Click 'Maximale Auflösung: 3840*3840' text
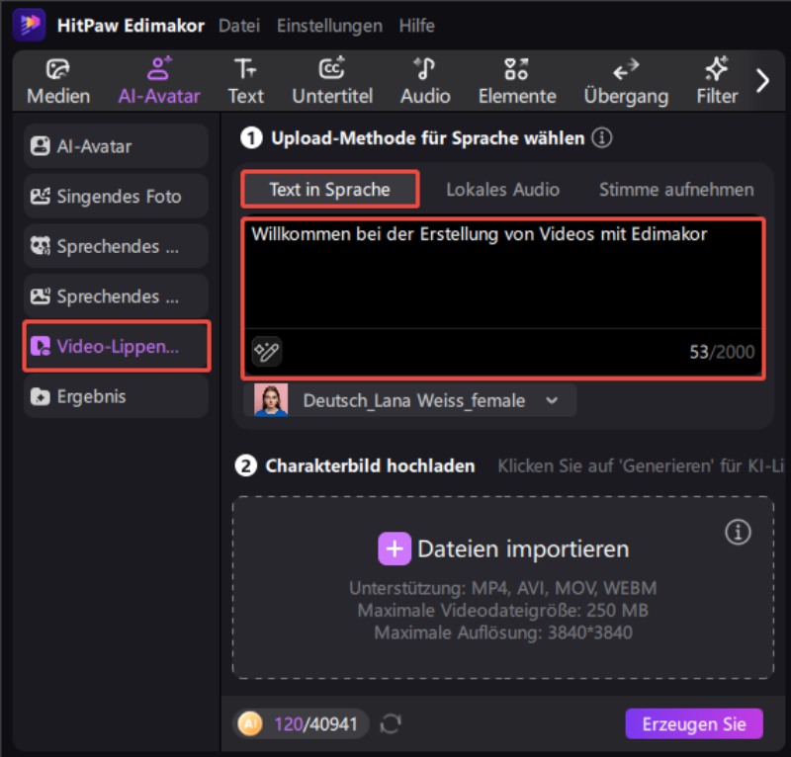The image size is (791, 757). 503,632
